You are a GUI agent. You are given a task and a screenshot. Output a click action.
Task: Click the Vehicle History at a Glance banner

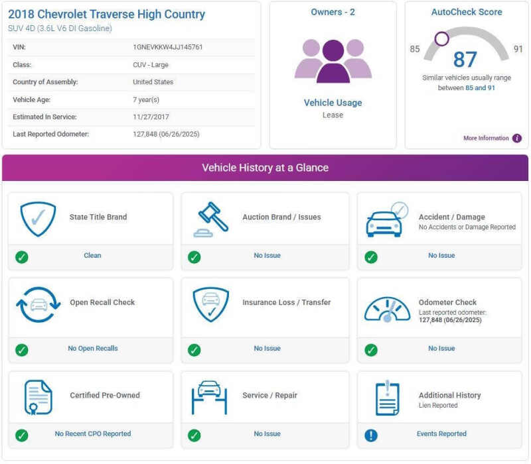coord(265,168)
